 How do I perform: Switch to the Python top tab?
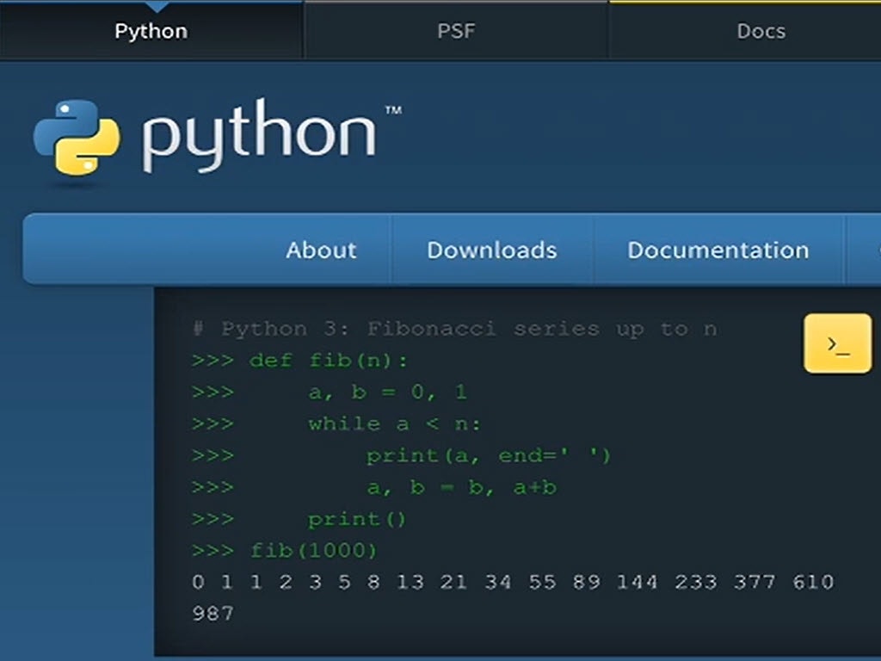pyautogui.click(x=151, y=31)
